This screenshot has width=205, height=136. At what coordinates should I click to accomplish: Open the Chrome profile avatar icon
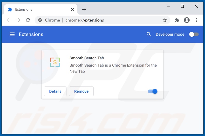point(187,20)
